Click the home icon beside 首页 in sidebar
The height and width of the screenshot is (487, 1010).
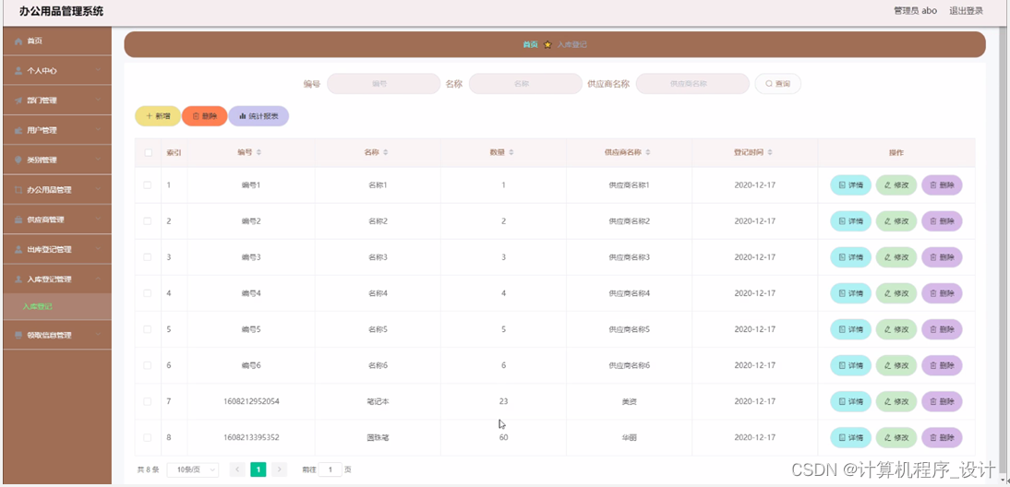click(18, 42)
